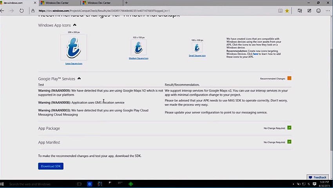Open the More actions ellipsis menu
The height and width of the screenshot is (188, 333).
[x=328, y=11]
